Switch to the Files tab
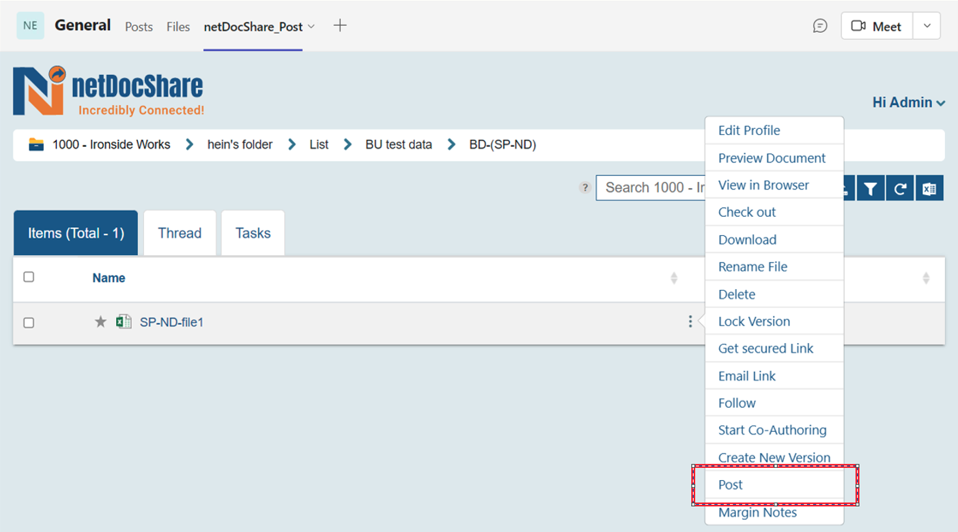Screen dimensions: 958x532 click(178, 27)
